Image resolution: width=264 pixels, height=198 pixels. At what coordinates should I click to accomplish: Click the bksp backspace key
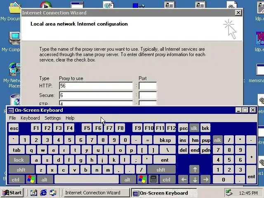click(165, 140)
